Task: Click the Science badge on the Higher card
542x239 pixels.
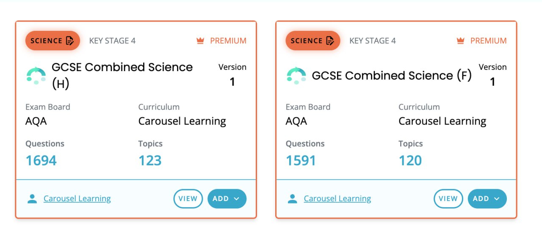Action: pos(53,41)
